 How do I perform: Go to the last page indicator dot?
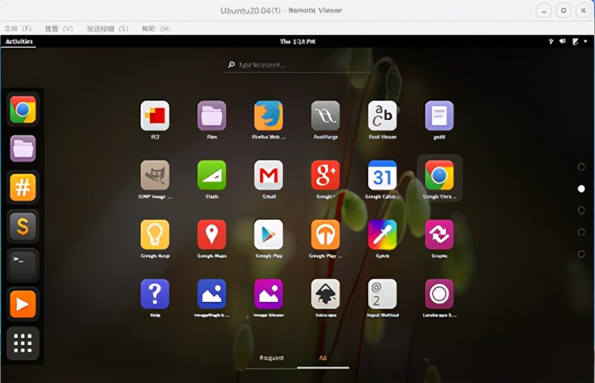[x=581, y=253]
